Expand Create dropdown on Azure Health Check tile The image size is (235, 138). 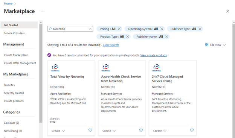click(109, 131)
